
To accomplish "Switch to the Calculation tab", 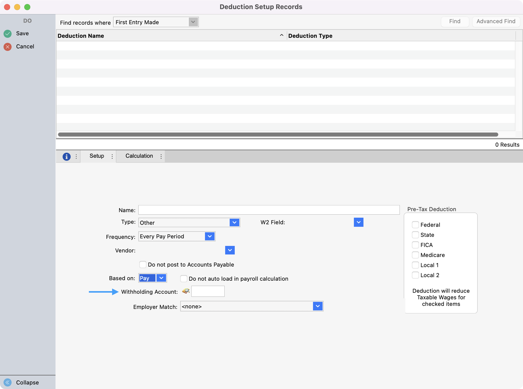I will coord(139,156).
